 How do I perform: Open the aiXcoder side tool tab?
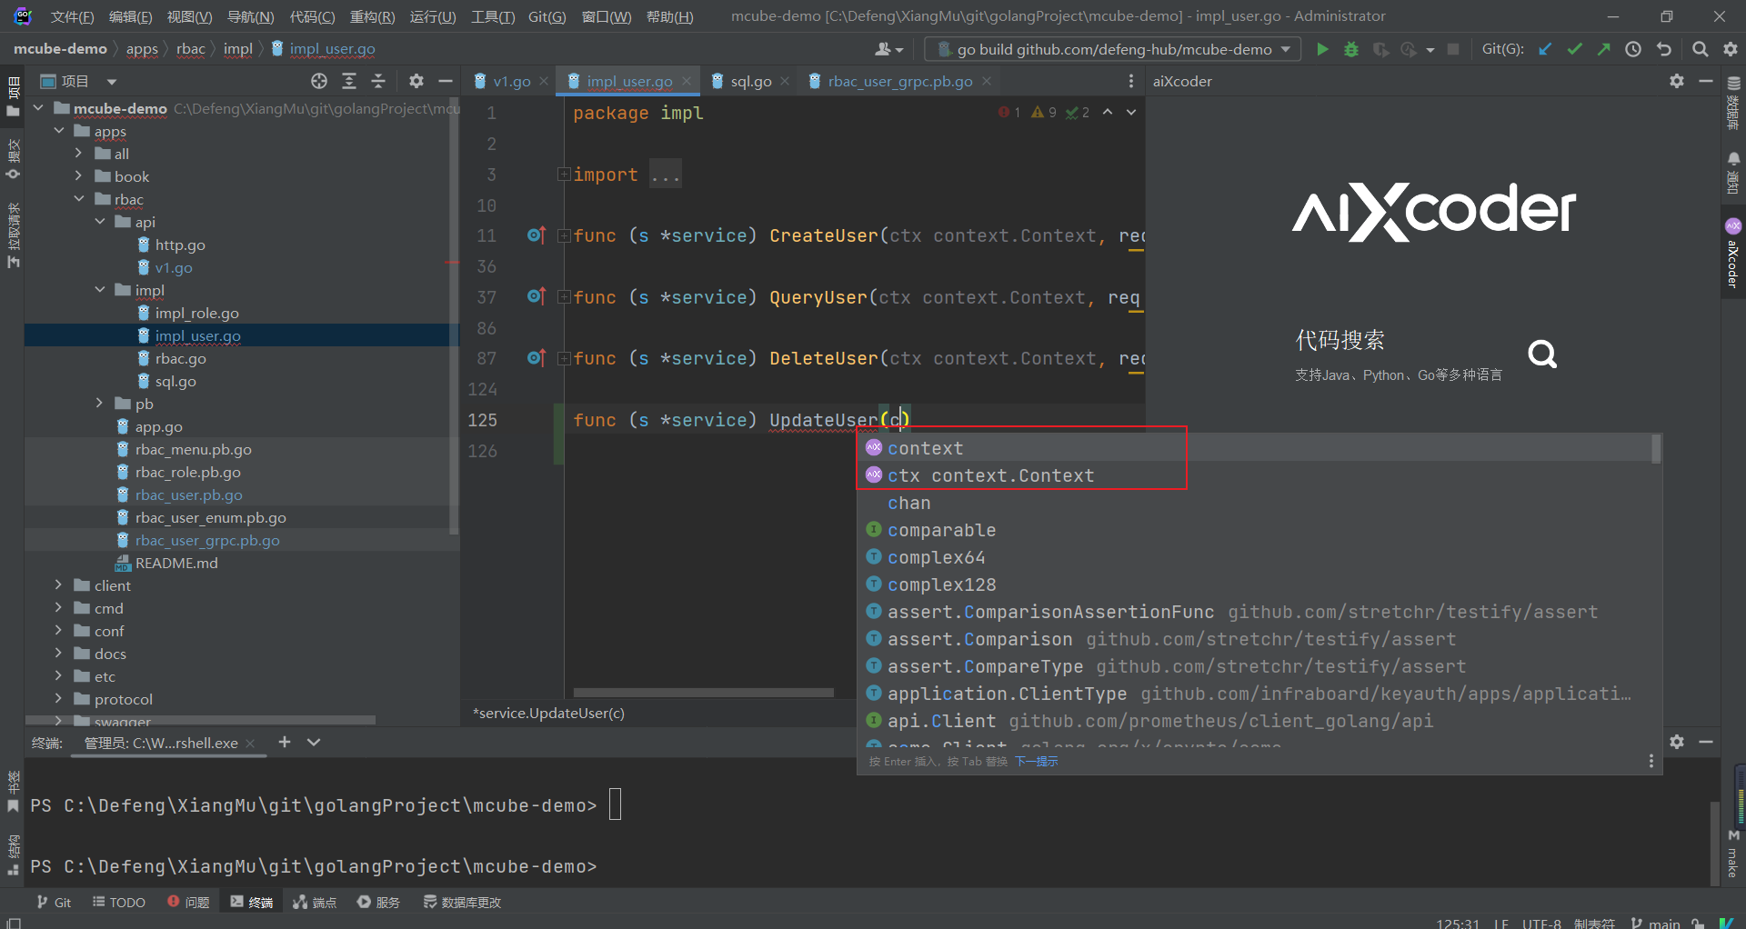(1732, 253)
